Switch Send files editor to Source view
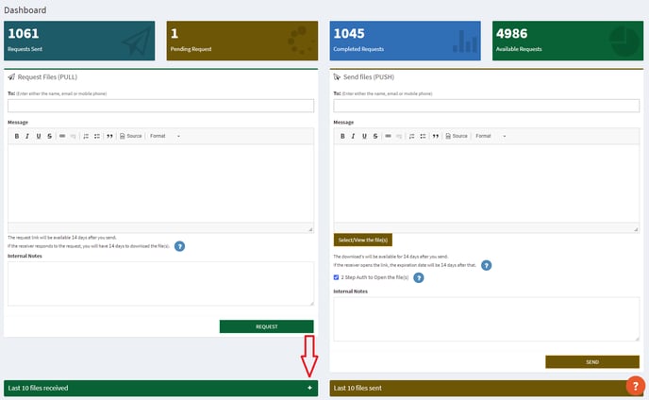Image resolution: width=649 pixels, height=400 pixels. tap(456, 136)
